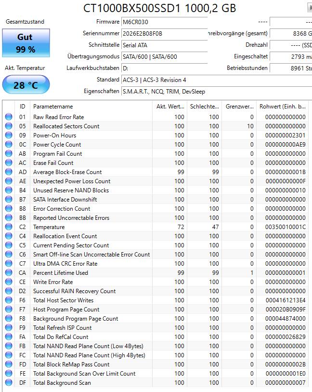Screen dimensions: 312x392
Task: Click status orb for Host Program Page Count
Action: [9, 309]
